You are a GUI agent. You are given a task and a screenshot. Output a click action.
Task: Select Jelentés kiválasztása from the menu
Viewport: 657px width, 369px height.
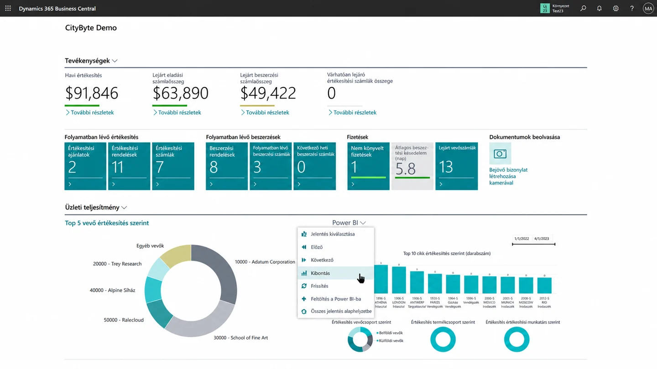[x=336, y=234]
